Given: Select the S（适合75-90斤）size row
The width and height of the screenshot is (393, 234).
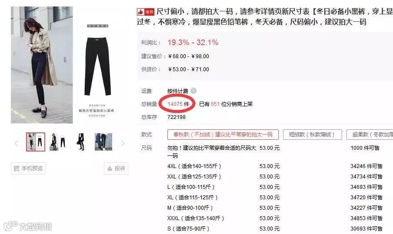Looking at the screenshot, I should 275,228.
